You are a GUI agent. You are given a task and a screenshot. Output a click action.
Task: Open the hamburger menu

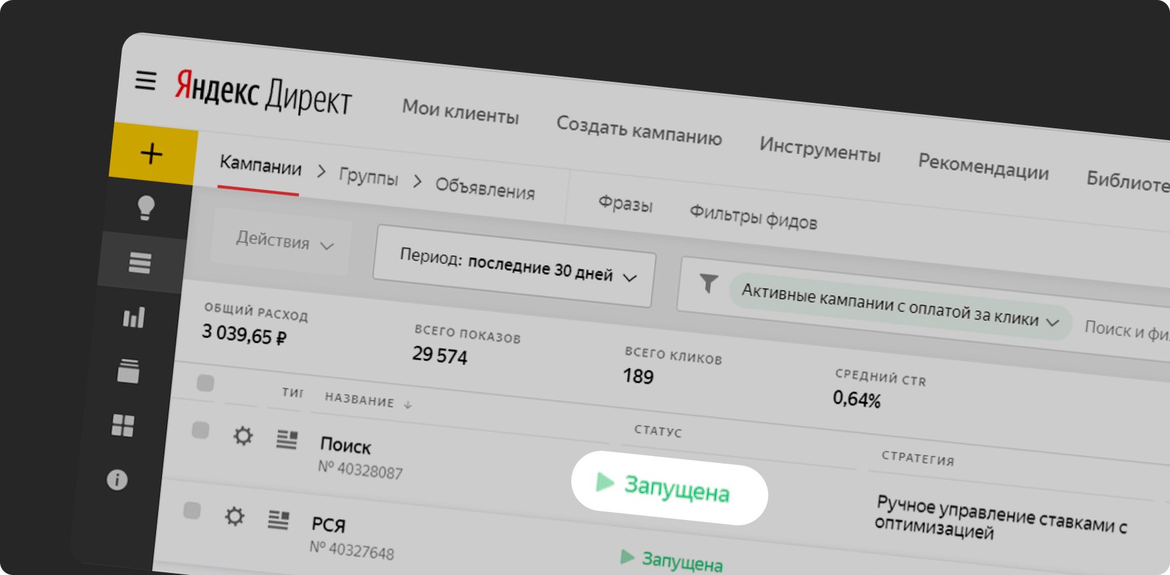pyautogui.click(x=146, y=81)
